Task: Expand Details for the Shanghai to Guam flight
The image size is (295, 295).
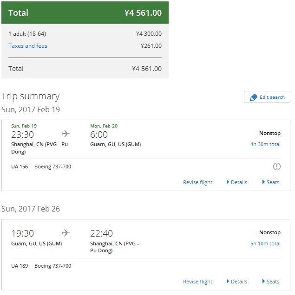Action: pos(237,182)
